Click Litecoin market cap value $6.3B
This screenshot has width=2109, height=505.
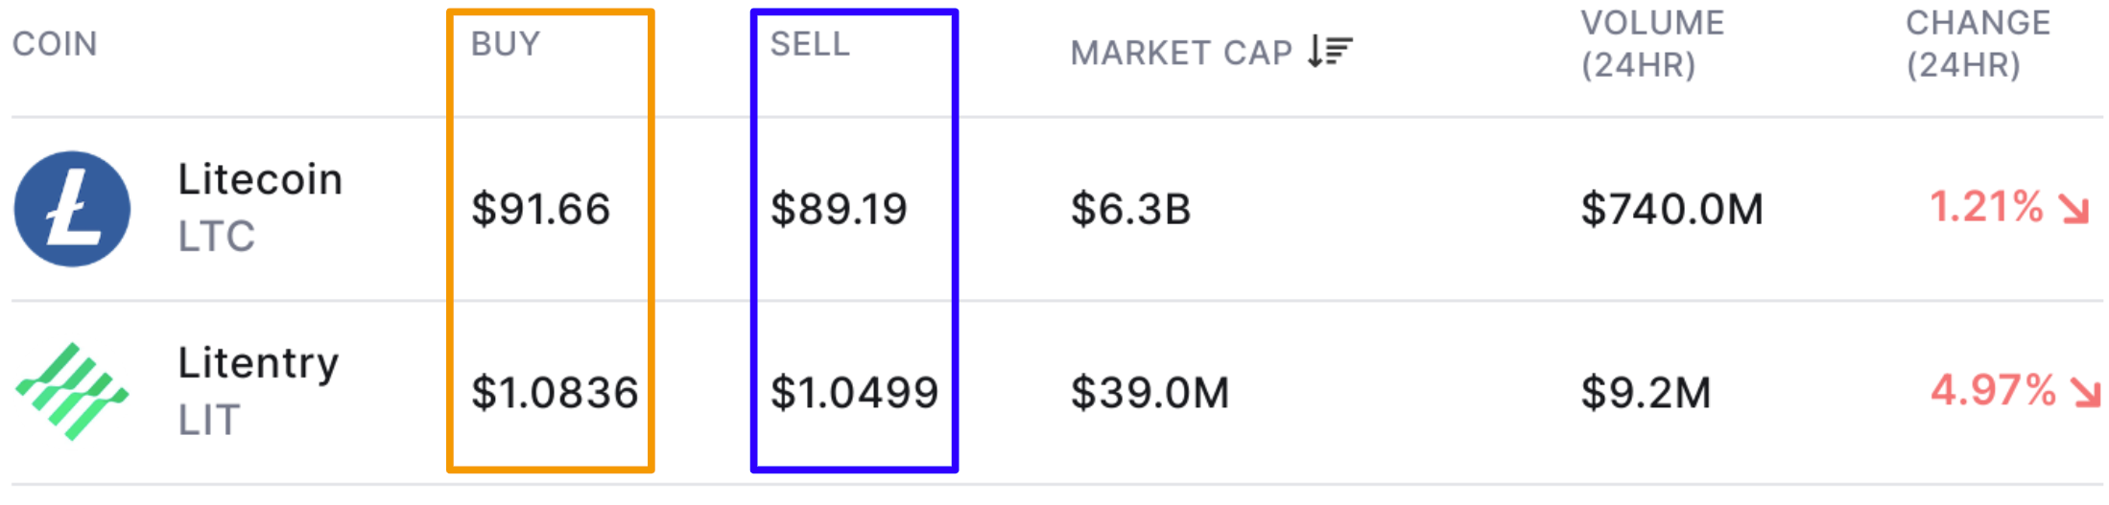click(1130, 209)
